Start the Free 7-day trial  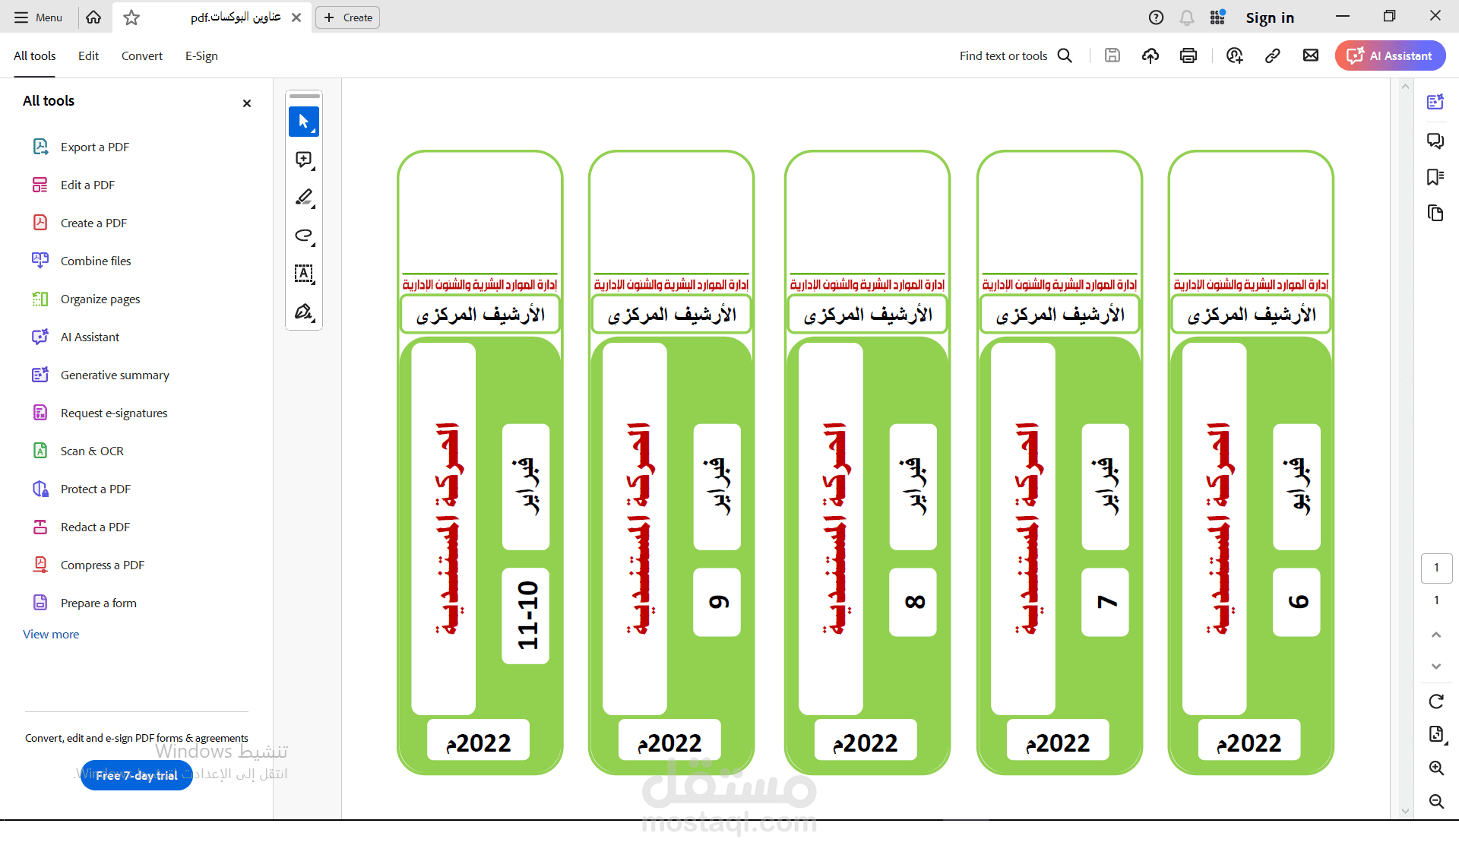(137, 775)
